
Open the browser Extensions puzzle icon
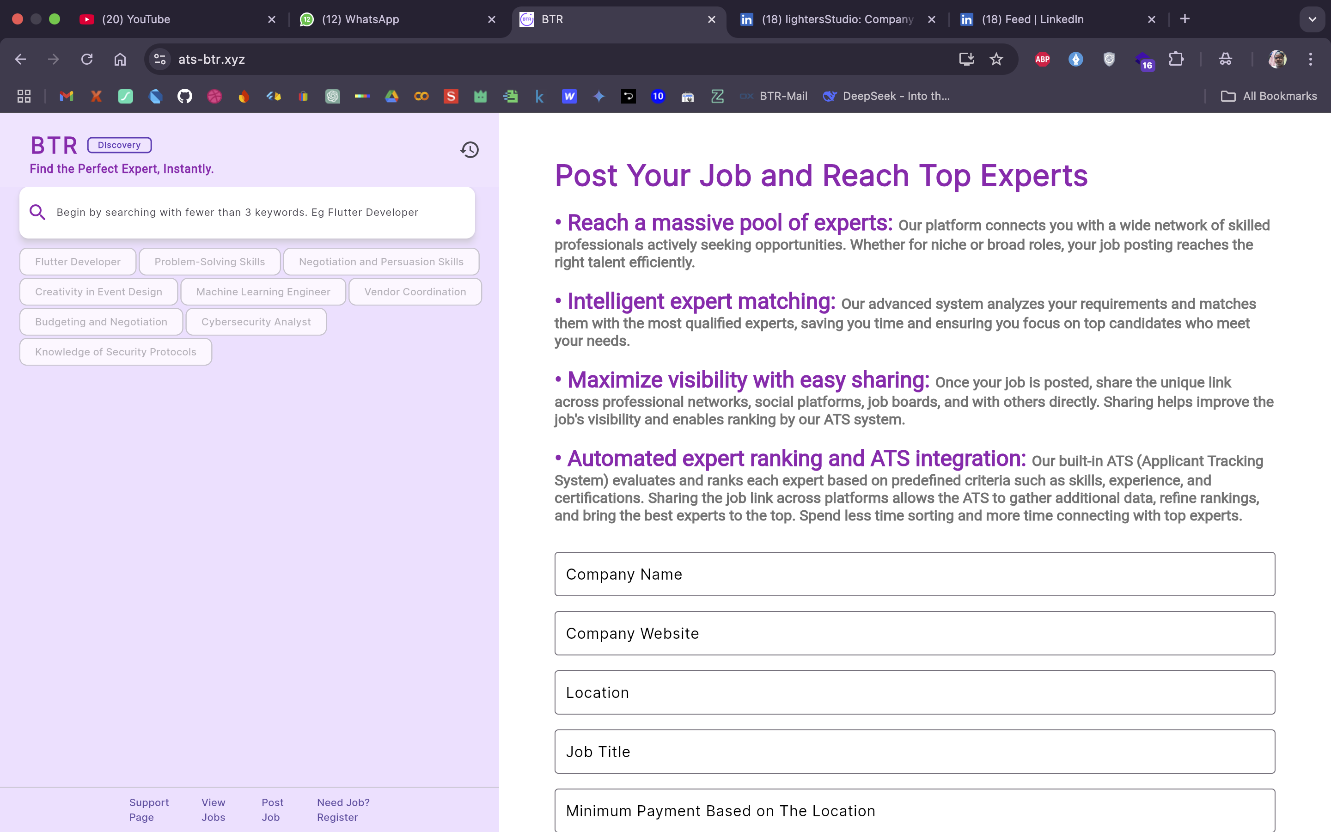coord(1176,60)
